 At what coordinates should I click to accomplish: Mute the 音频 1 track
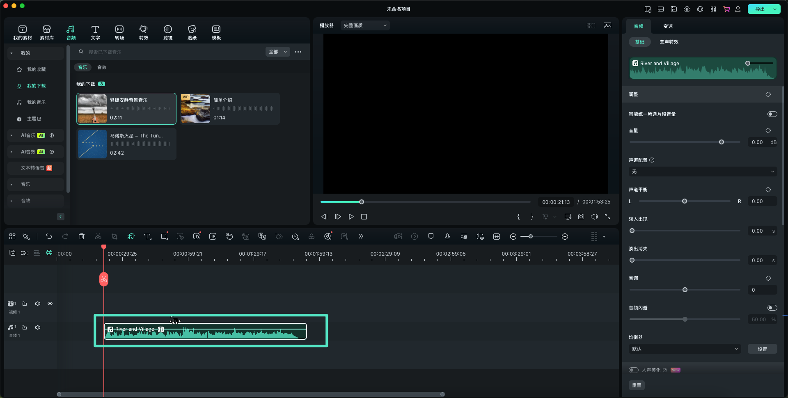coord(38,327)
